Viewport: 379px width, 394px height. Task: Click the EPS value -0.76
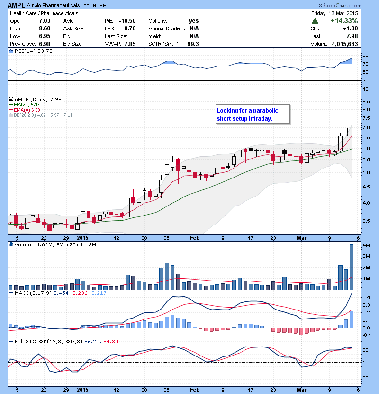pos(129,28)
